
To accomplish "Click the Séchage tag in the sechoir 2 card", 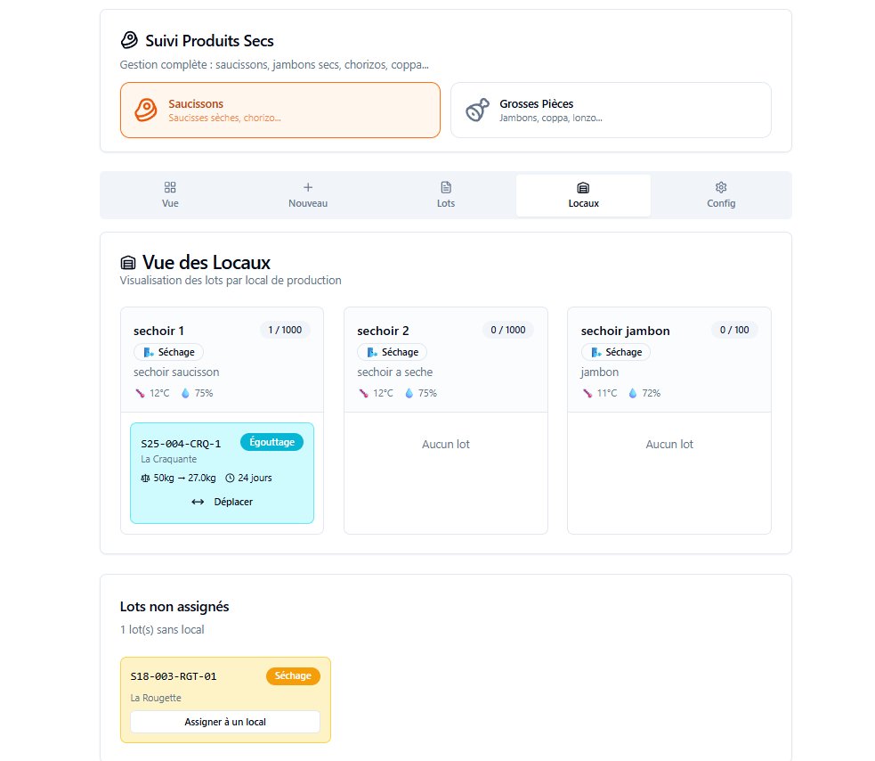I will pyautogui.click(x=393, y=352).
